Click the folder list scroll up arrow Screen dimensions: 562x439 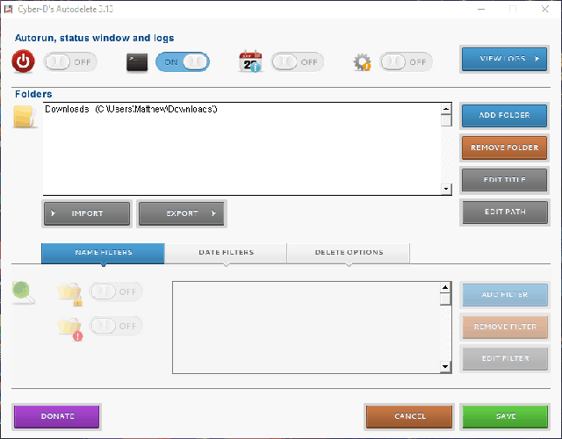coord(446,108)
